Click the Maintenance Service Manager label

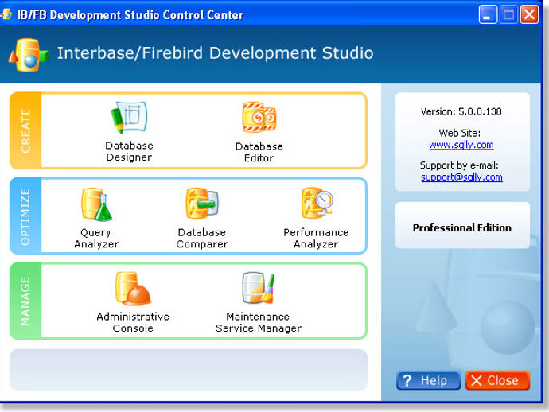coord(259,322)
